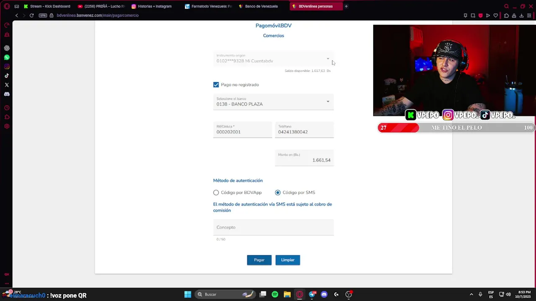Click the 'ME TIÑO EL PELO' progress bar

(x=456, y=128)
